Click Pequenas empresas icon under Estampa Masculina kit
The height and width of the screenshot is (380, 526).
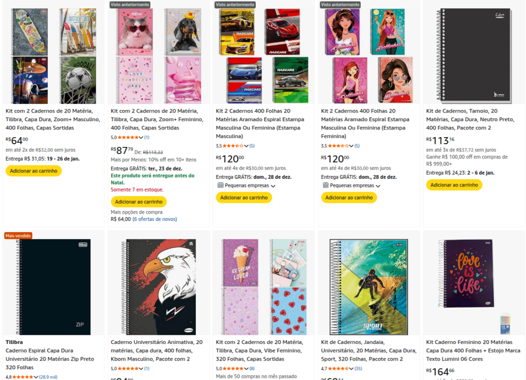tap(220, 185)
